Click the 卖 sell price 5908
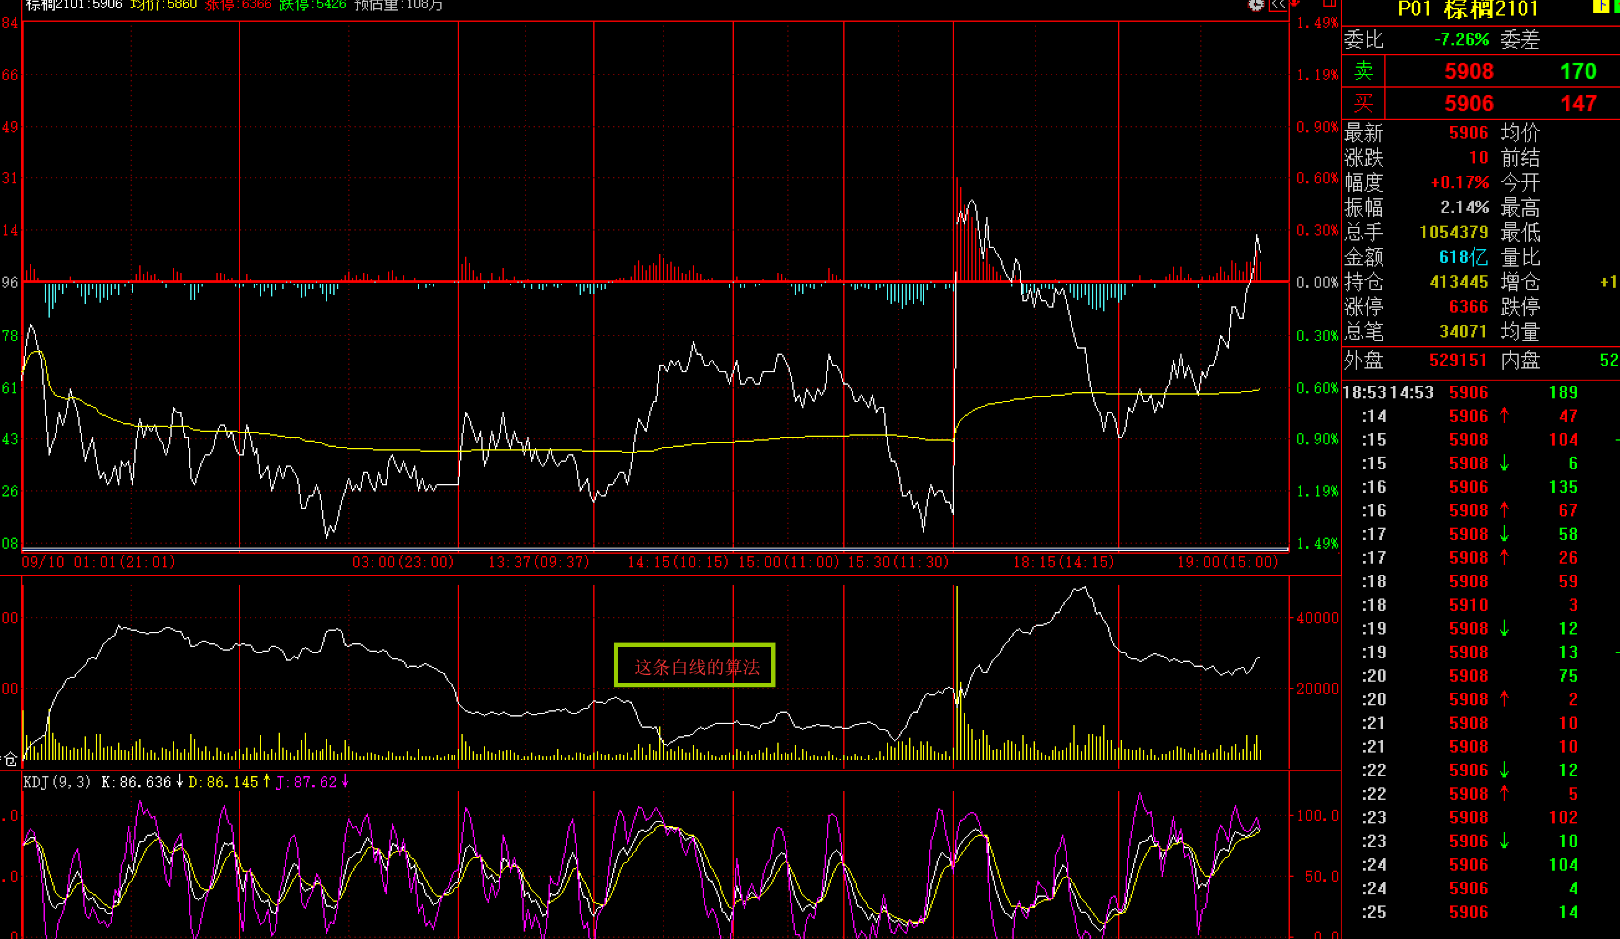1620x939 pixels. point(1469,71)
